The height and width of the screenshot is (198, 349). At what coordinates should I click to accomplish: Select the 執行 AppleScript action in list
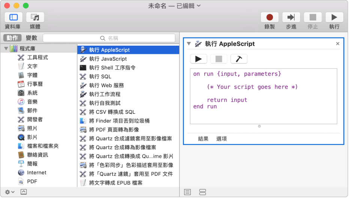pos(128,50)
